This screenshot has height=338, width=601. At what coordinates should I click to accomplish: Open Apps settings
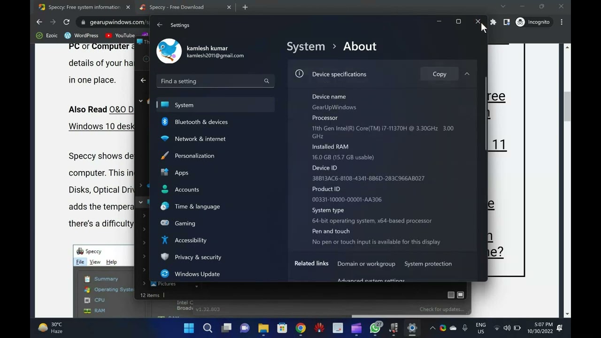pos(216,172)
